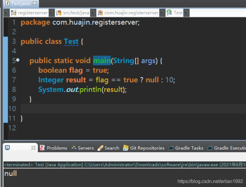This screenshot has width=246, height=187.
Task: Click the Test class name in code
Action: pyautogui.click(x=71, y=41)
